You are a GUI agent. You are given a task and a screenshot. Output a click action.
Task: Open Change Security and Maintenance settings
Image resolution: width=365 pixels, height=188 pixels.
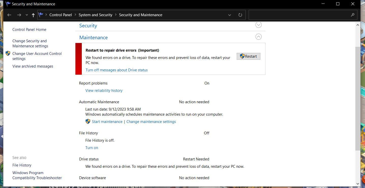point(30,44)
